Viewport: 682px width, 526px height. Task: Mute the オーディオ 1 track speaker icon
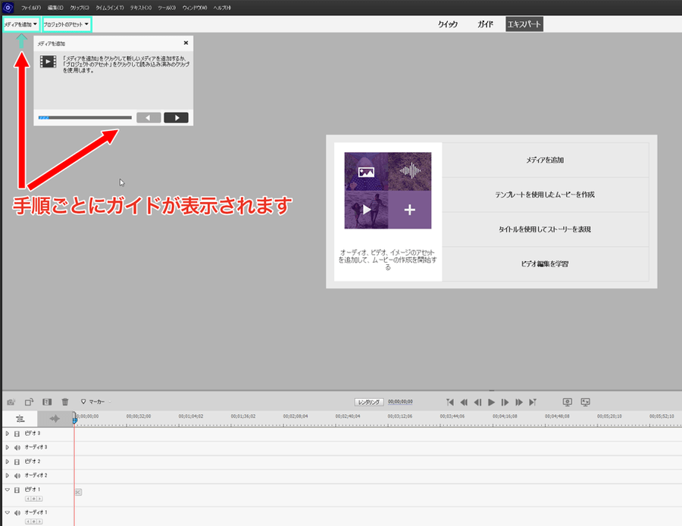click(17, 512)
